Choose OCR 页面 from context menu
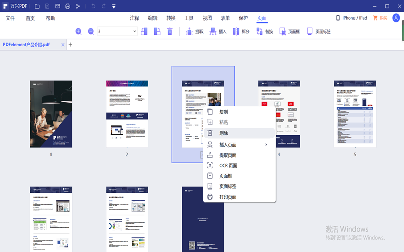This screenshot has width=404, height=252. (x=228, y=165)
